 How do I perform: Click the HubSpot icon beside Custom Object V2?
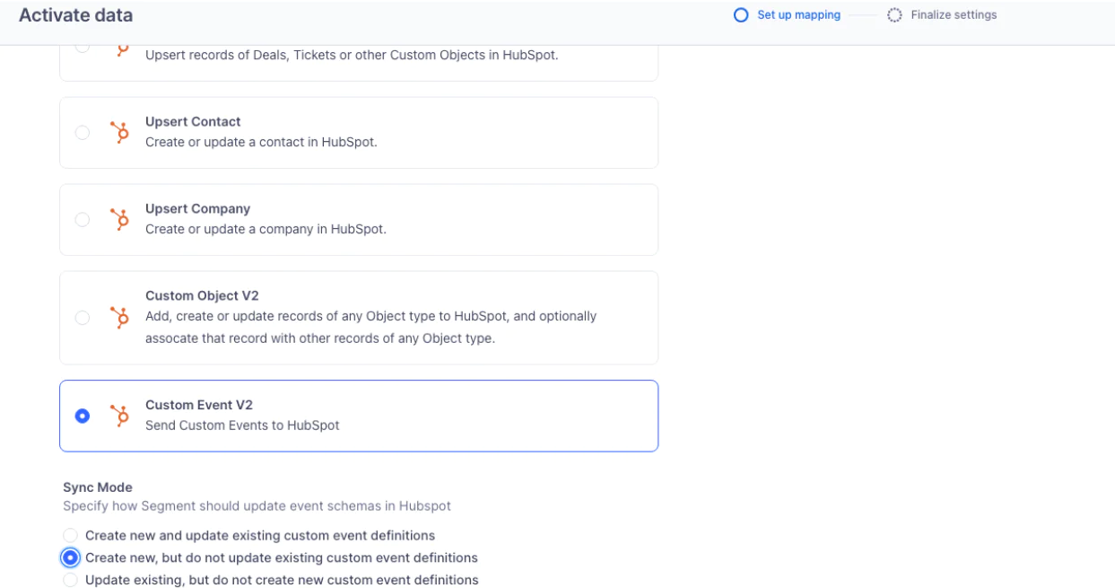pyautogui.click(x=121, y=317)
